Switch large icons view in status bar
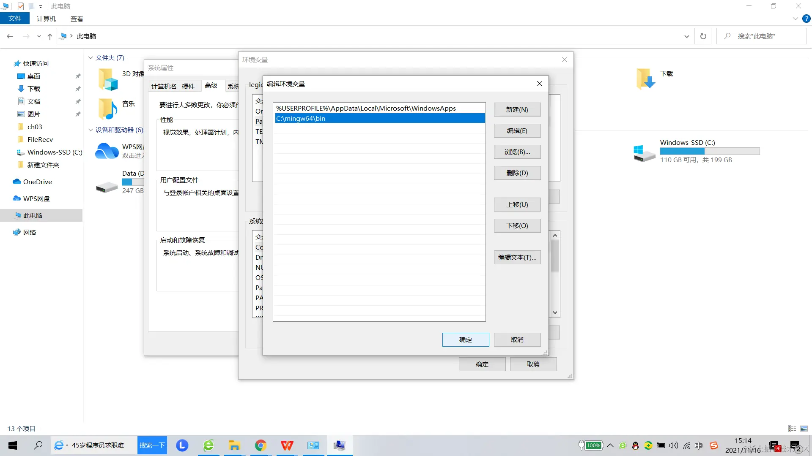The image size is (812, 456). [804, 429]
